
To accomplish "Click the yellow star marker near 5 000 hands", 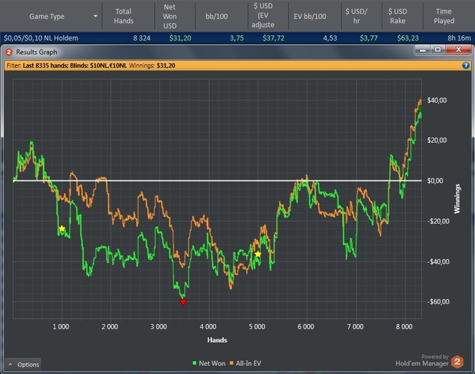I will pyautogui.click(x=258, y=254).
